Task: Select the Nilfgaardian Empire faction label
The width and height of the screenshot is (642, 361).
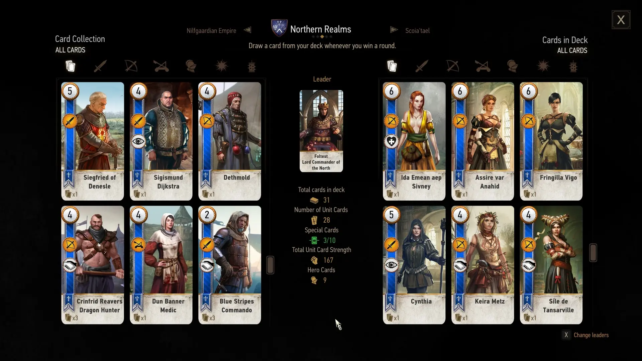Action: coord(211,31)
